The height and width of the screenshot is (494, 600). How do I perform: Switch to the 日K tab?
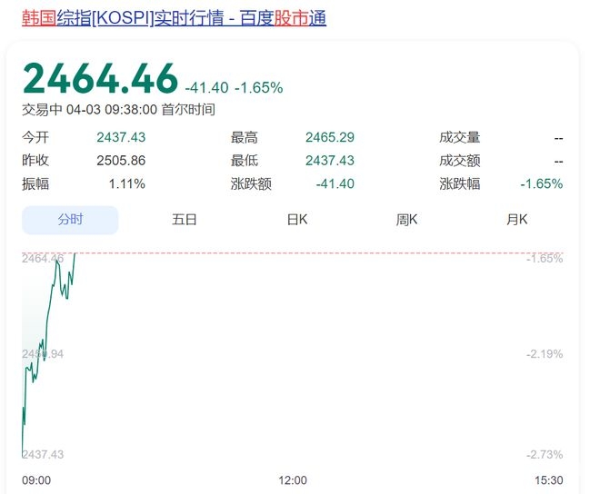coord(297,220)
